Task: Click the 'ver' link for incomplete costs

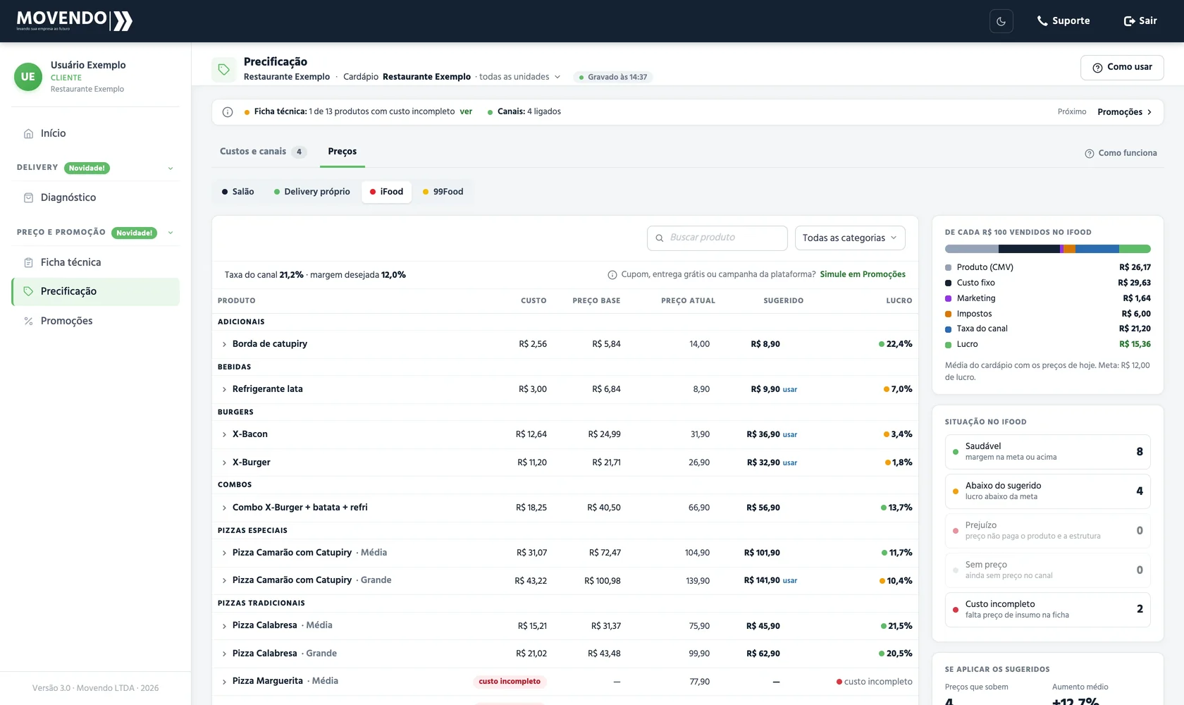Action: (x=466, y=111)
